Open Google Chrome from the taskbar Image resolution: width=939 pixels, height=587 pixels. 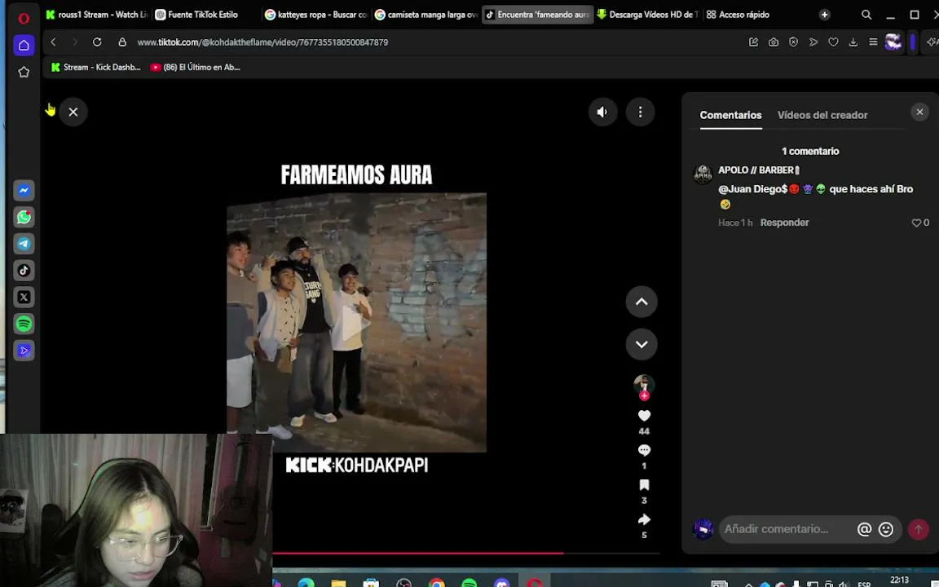point(437,583)
